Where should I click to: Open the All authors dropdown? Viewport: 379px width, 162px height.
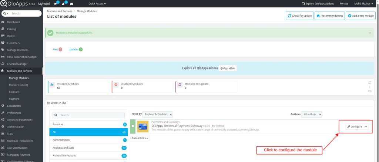[x=311, y=114]
